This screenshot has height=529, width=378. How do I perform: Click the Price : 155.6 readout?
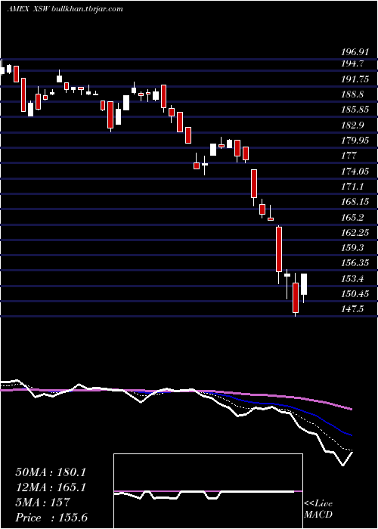51,518
